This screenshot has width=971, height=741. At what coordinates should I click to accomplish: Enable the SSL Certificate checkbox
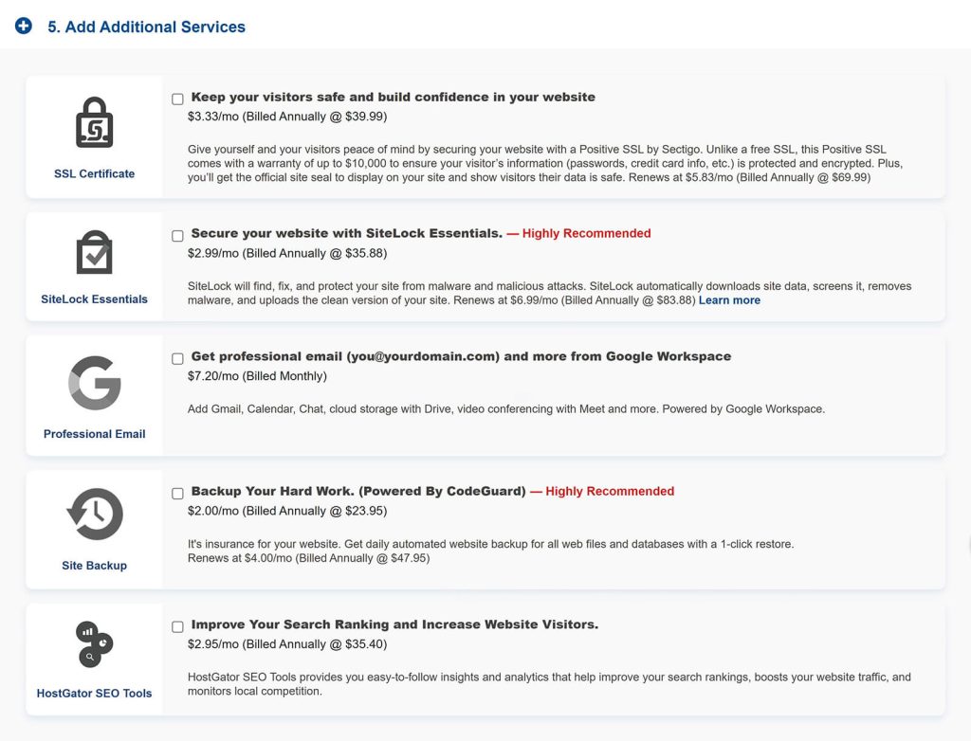[177, 99]
